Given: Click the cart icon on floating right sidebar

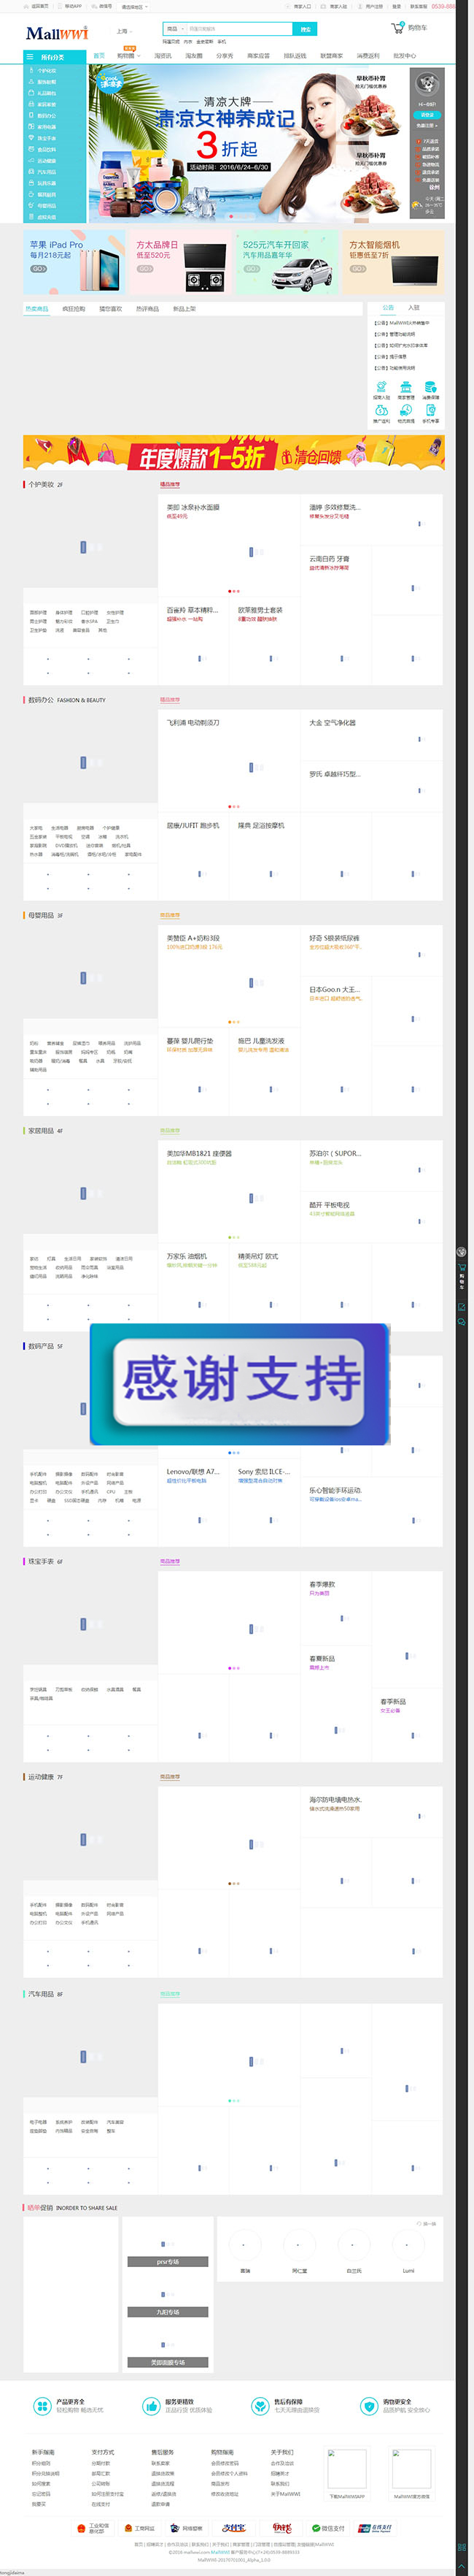Looking at the screenshot, I should pyautogui.click(x=461, y=1269).
